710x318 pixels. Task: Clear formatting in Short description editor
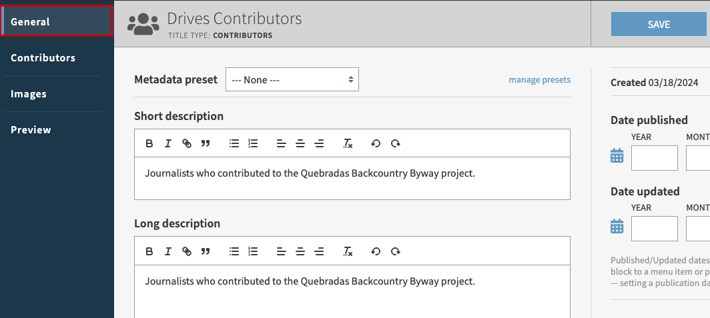point(348,143)
